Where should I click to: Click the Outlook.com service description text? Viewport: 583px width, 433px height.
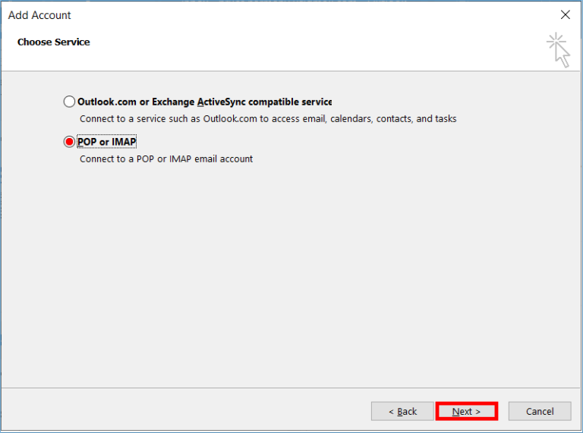pyautogui.click(x=268, y=119)
